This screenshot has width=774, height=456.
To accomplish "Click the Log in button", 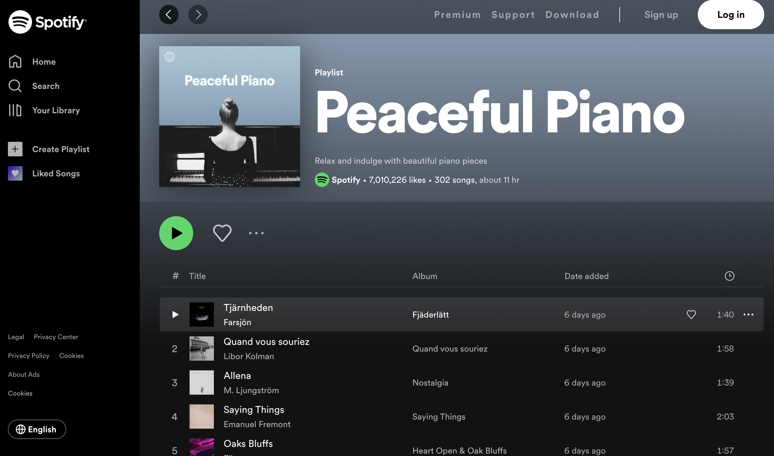I will click(731, 15).
